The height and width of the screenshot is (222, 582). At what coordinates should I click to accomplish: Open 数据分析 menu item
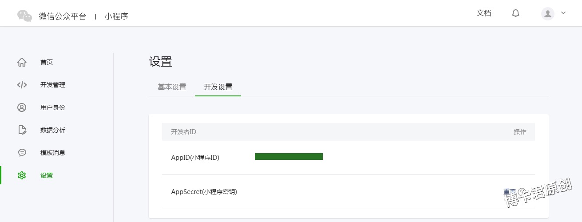(x=53, y=130)
